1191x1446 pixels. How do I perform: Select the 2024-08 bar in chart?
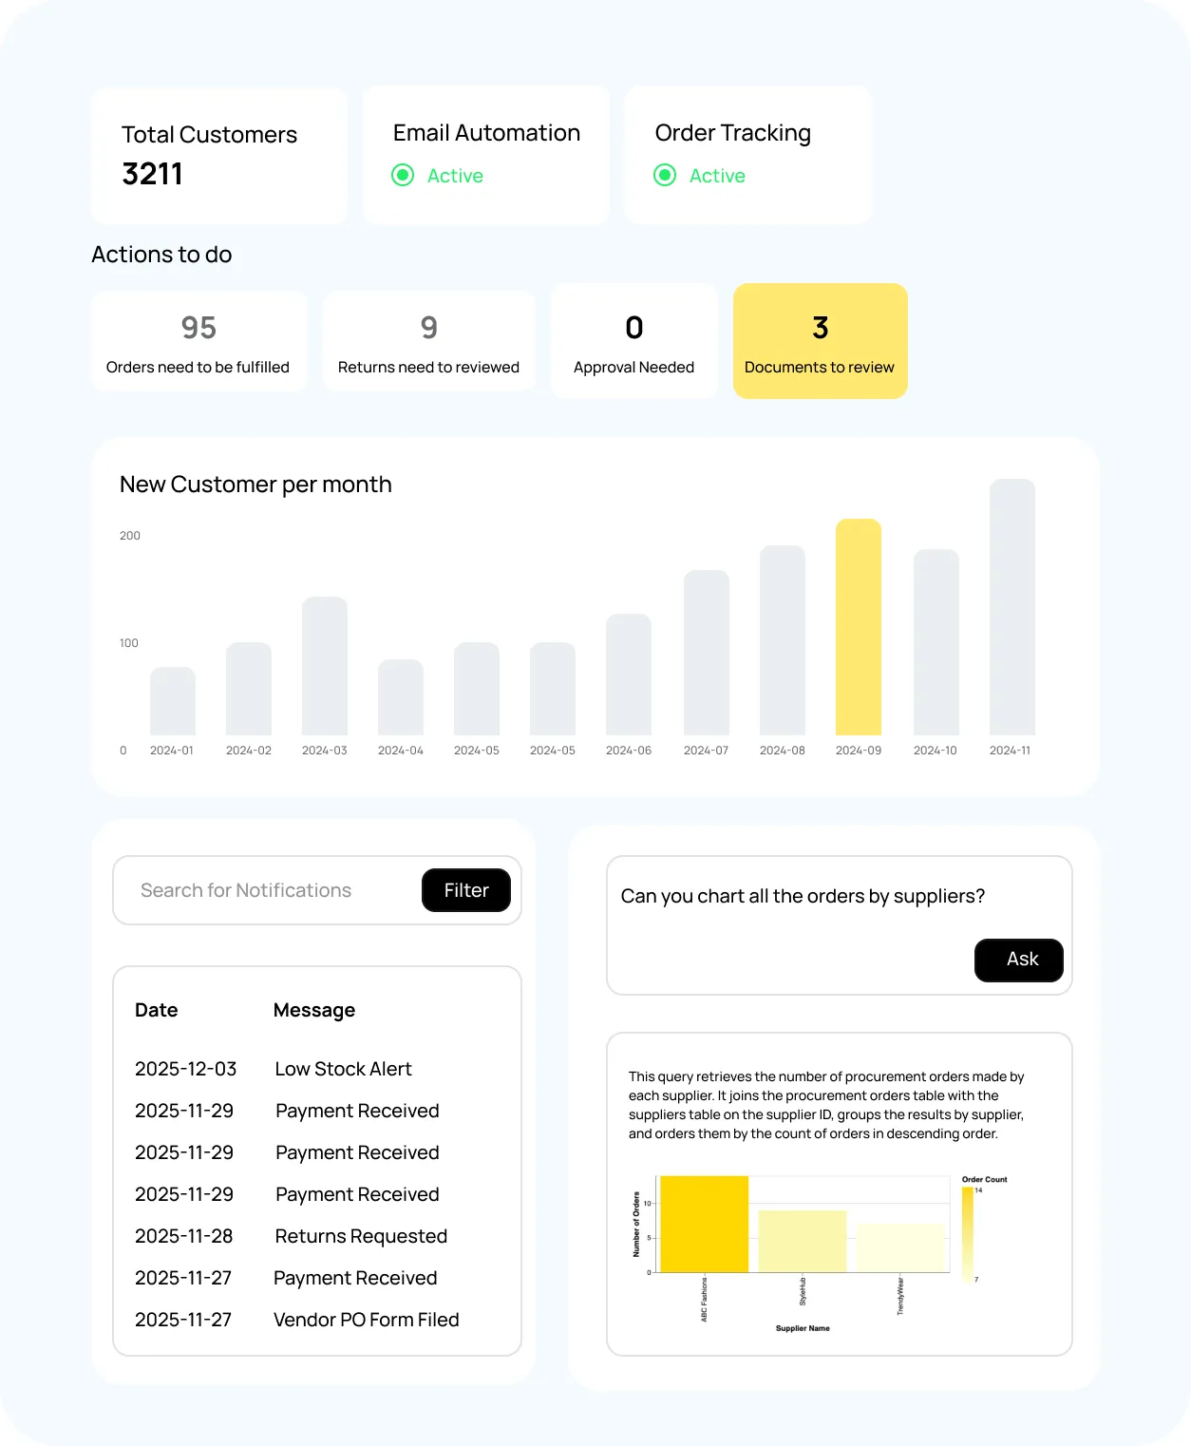(783, 640)
